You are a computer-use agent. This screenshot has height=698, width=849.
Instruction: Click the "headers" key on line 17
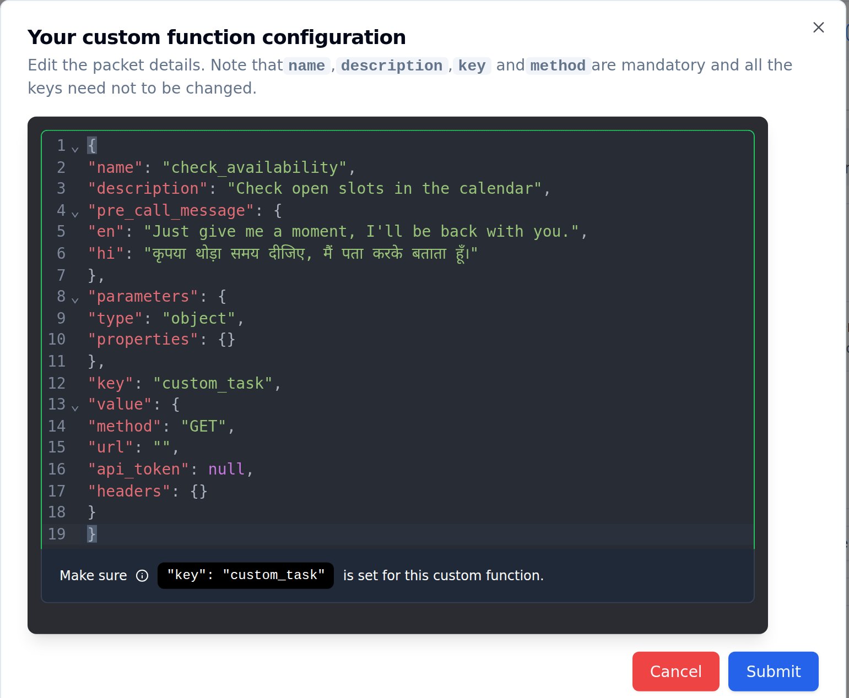pos(129,491)
